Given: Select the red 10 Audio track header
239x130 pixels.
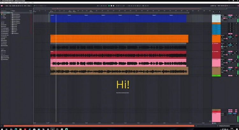Looking at the screenshot, I should 216,43.
